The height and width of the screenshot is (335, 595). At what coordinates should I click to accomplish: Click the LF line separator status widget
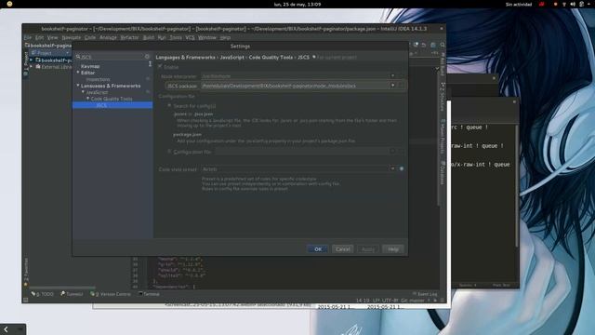click(x=377, y=300)
